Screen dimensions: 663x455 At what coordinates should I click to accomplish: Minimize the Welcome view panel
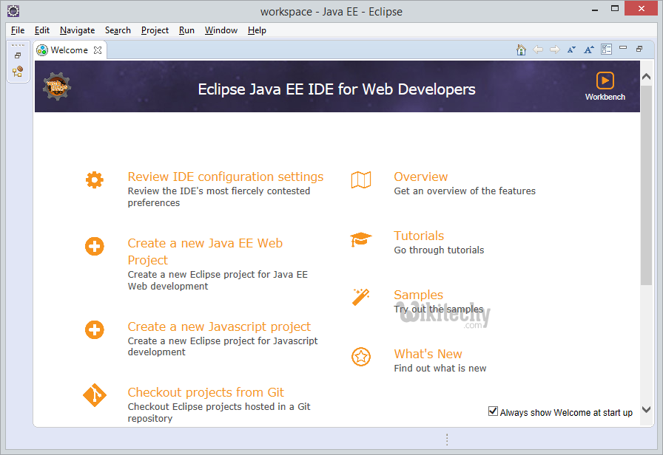point(623,49)
